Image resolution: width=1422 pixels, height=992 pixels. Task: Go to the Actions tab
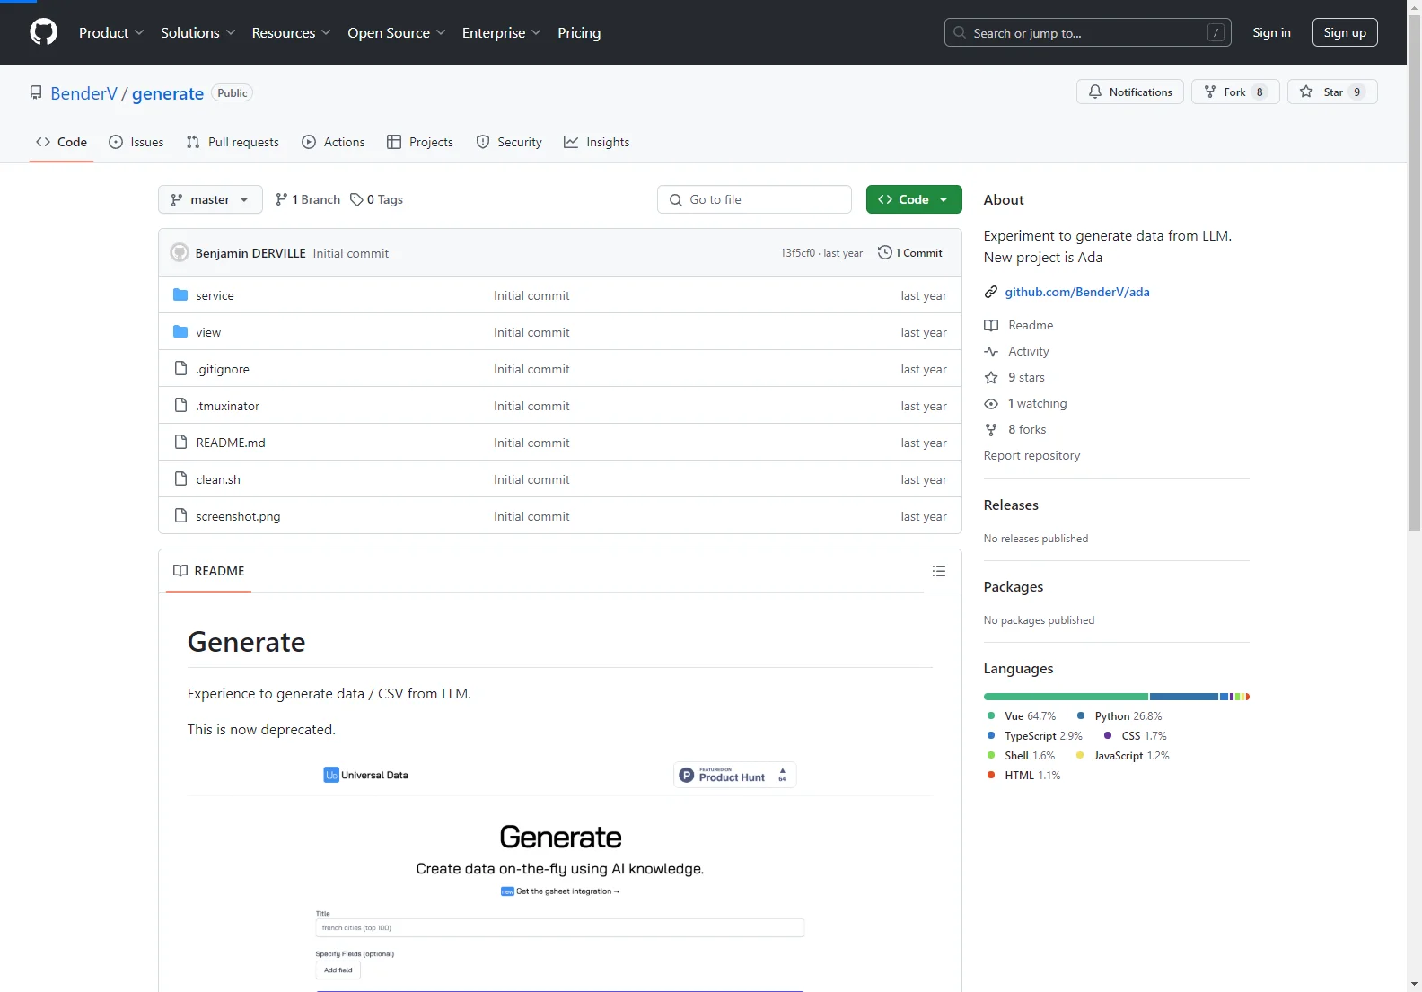[x=334, y=142]
